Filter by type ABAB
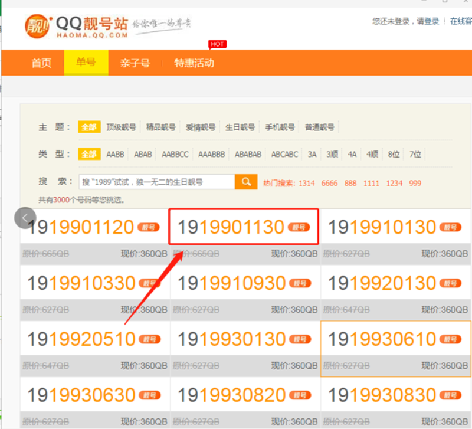Screen dimensions: 472x429 (143, 155)
